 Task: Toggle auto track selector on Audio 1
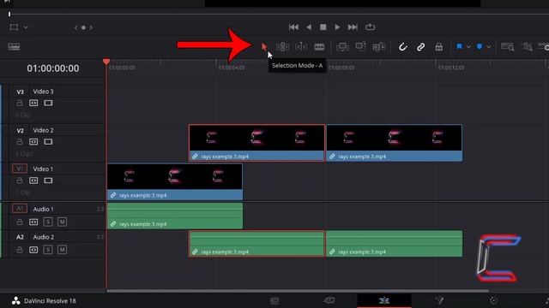[x=33, y=222]
